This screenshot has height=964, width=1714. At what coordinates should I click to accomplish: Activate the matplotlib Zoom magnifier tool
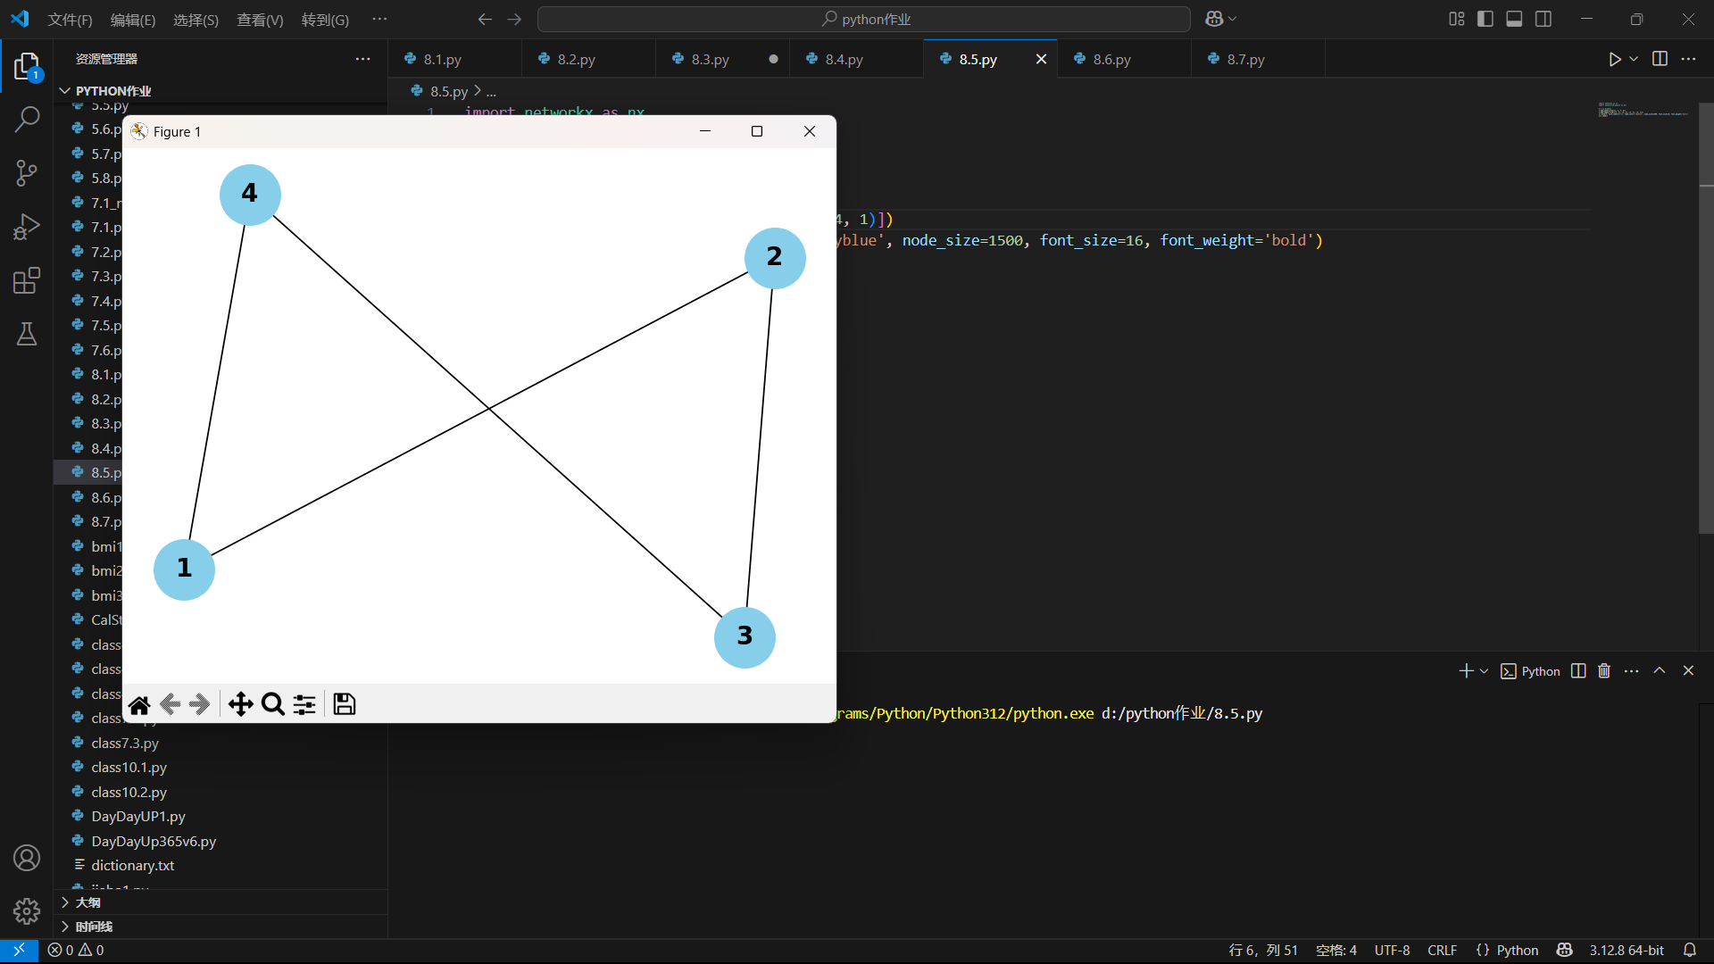click(273, 705)
